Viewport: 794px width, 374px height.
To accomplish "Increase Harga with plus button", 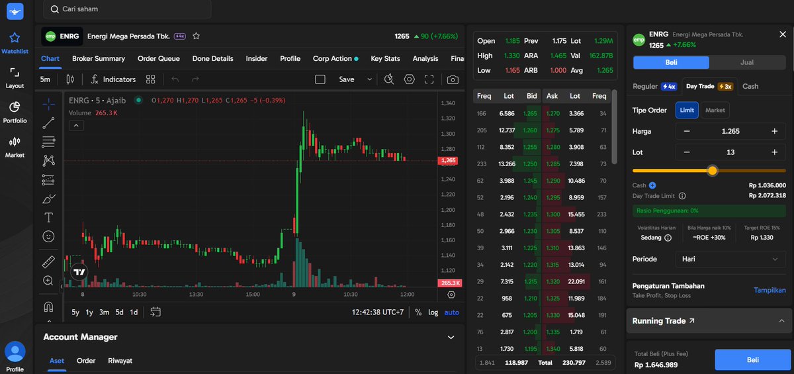I will pos(774,131).
